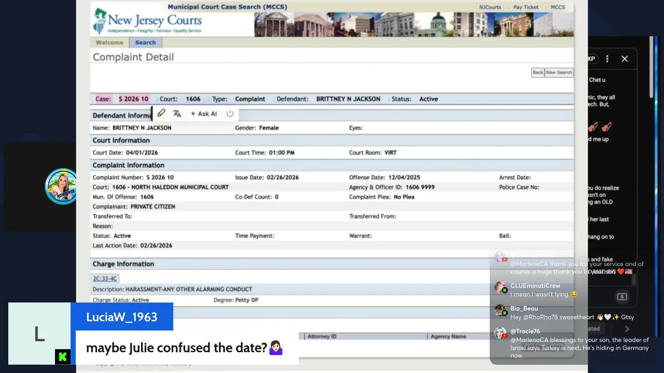Screen dimensions: 664x373
Task: Click the Agency Name column header
Action: pos(448,336)
